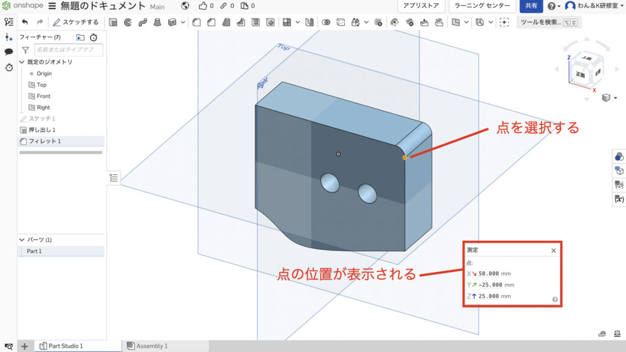Click the スケッチする sketch button
The height and width of the screenshot is (352, 626).
(x=76, y=23)
